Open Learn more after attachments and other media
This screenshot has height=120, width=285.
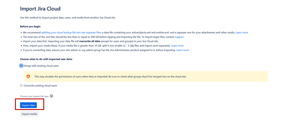242,32
